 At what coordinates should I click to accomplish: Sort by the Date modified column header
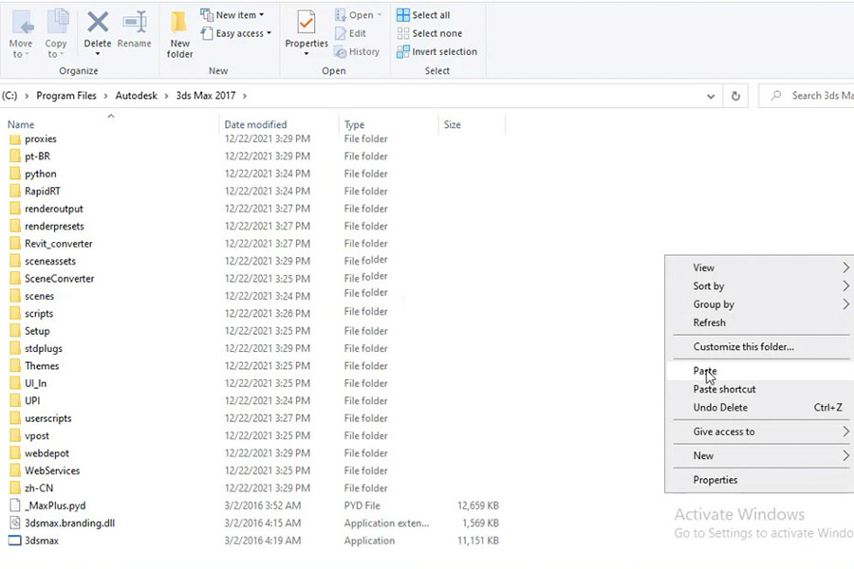(x=255, y=124)
